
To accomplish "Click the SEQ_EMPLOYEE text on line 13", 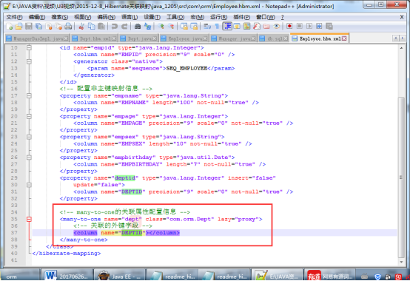I will click(186, 69).
